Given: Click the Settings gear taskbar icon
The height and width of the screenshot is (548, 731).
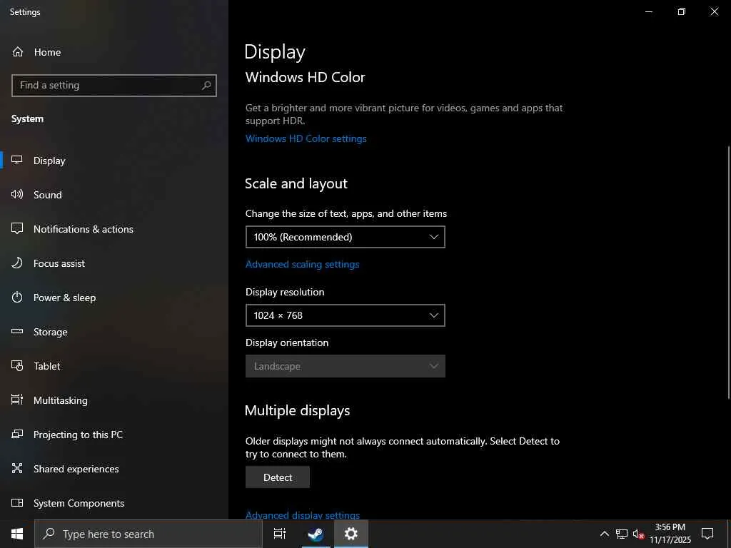Looking at the screenshot, I should click(351, 534).
